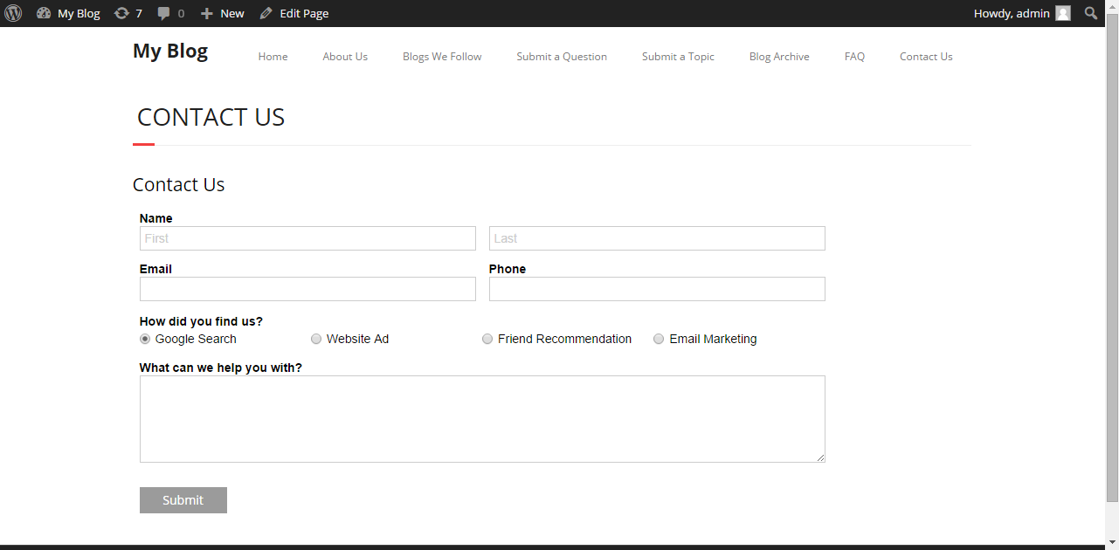Click the Name field label

pyautogui.click(x=156, y=218)
